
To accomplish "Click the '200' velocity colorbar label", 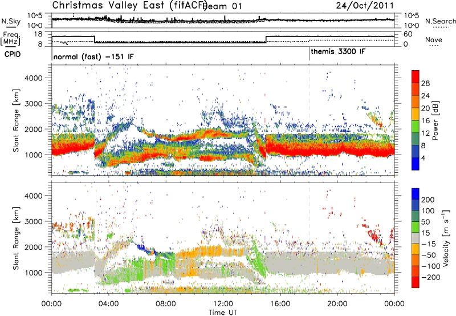I will coord(428,200).
